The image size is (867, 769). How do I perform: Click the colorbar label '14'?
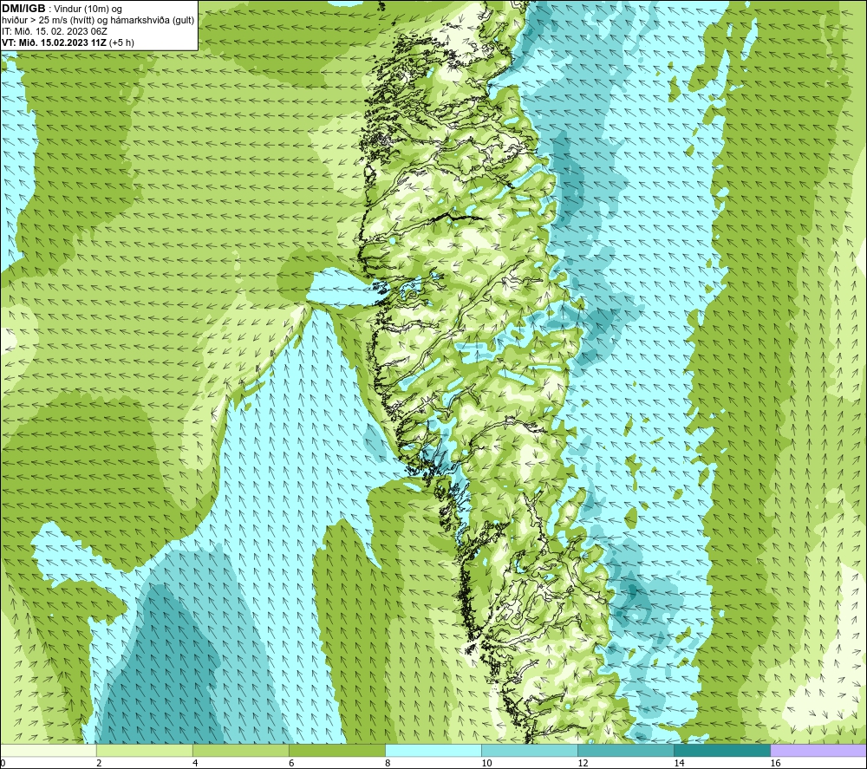[679, 763]
